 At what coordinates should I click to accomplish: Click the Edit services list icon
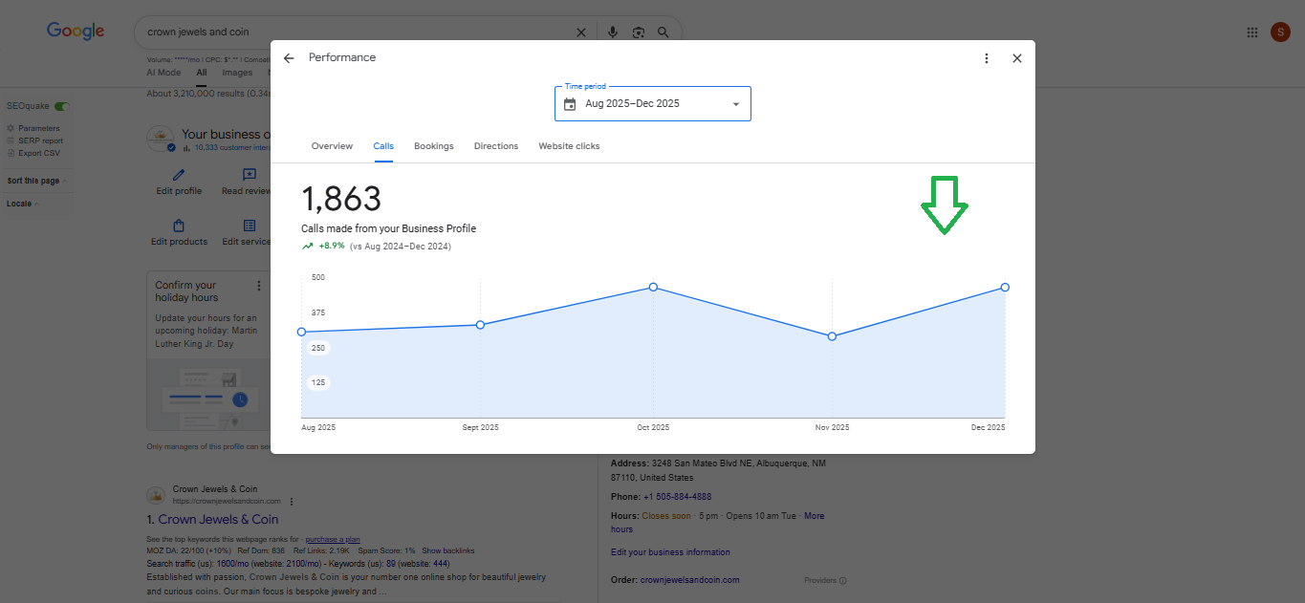(x=250, y=226)
